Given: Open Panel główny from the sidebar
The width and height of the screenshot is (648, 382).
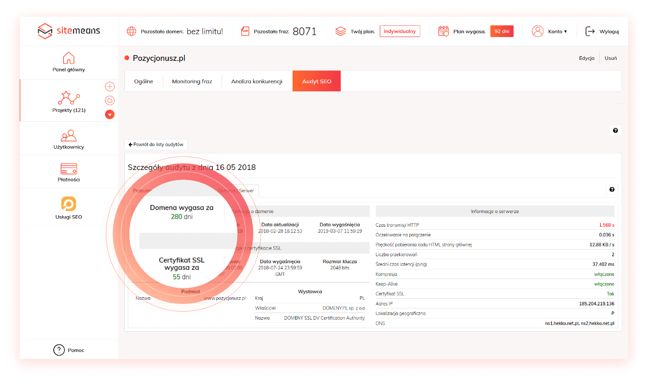Looking at the screenshot, I should 68,62.
